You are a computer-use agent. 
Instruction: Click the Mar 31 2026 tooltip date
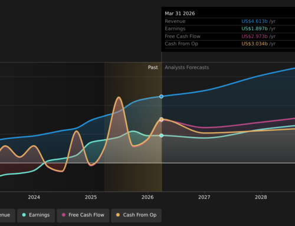click(x=180, y=14)
